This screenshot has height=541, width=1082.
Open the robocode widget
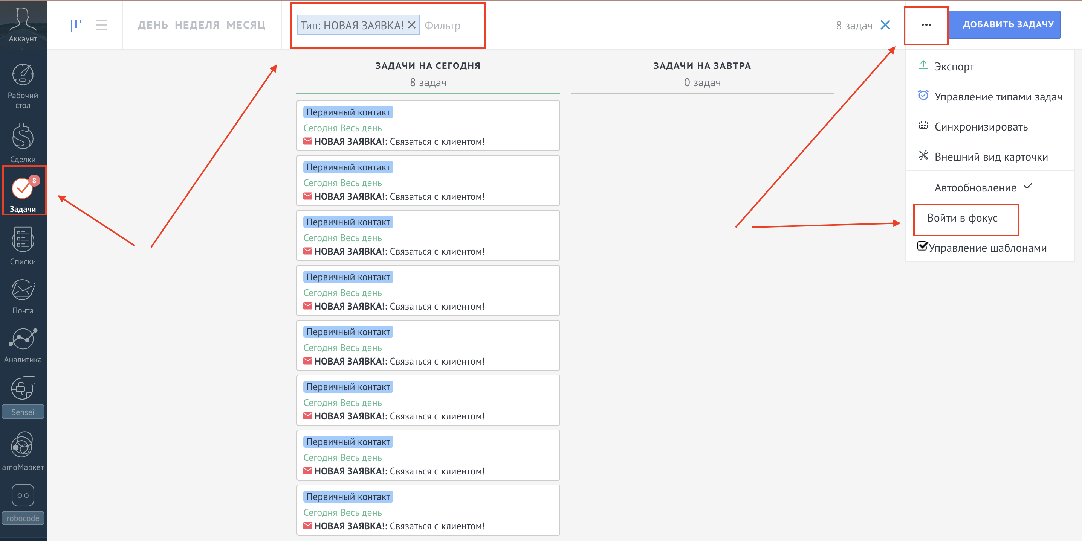[x=23, y=504]
